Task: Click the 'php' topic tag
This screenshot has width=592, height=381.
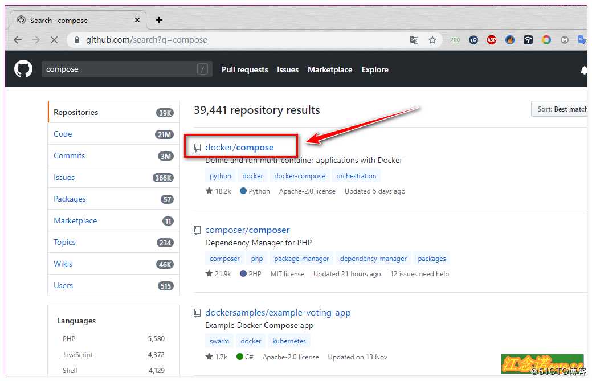Action: 257,259
